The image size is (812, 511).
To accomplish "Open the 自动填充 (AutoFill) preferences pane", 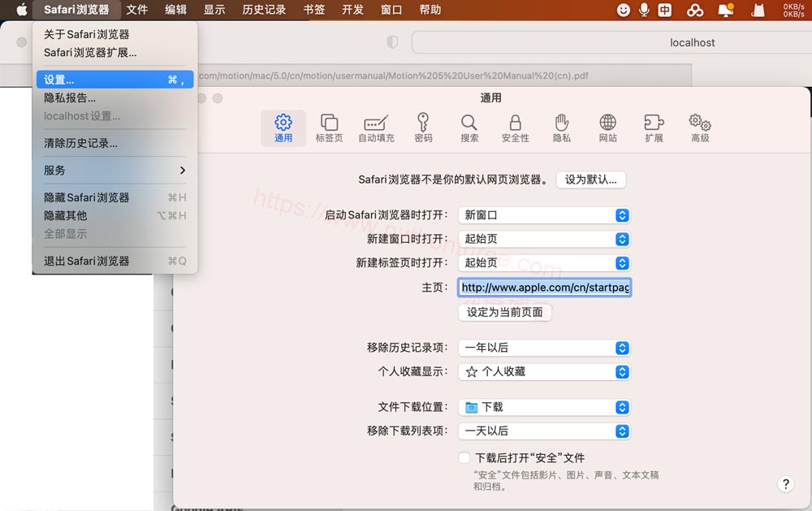I will pyautogui.click(x=376, y=128).
